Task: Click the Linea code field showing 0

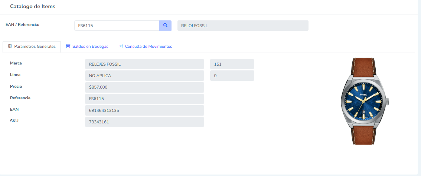Action: click(x=232, y=76)
